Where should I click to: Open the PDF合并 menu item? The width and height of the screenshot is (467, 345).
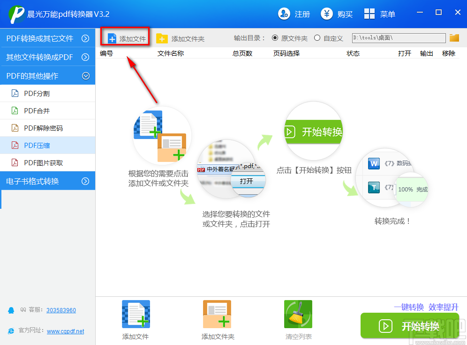coord(48,110)
